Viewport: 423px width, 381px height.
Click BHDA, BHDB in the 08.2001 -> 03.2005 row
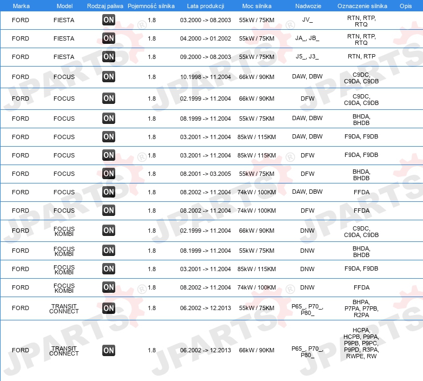tap(361, 175)
